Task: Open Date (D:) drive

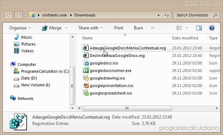Action: click(29, 78)
